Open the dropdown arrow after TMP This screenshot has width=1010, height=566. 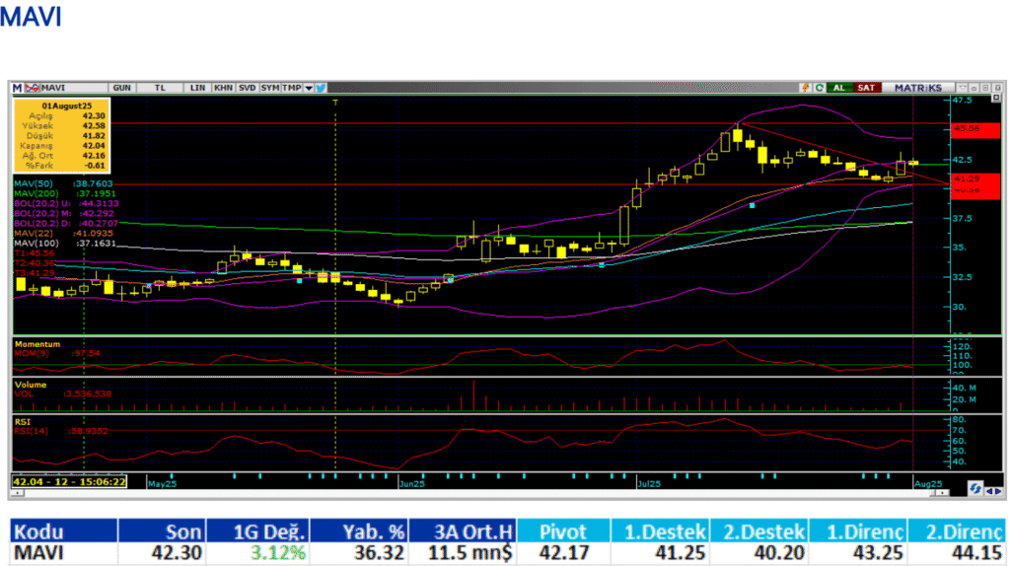pos(309,88)
